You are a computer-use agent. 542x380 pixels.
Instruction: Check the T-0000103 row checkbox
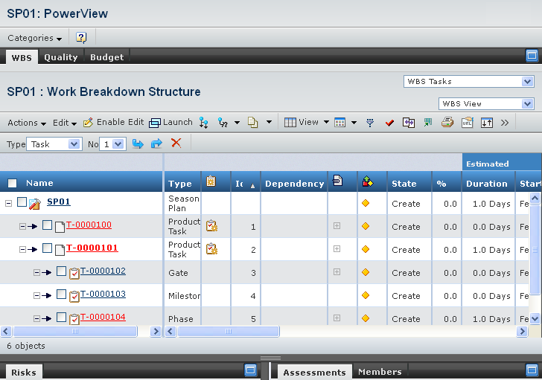click(61, 294)
